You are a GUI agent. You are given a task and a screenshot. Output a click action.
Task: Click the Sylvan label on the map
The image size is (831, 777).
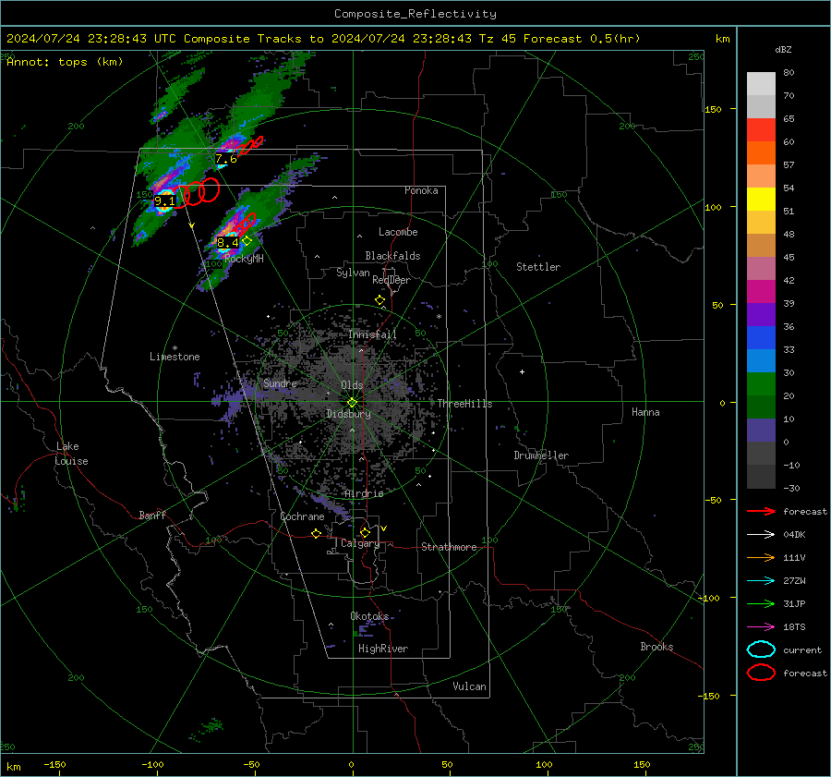(x=353, y=273)
